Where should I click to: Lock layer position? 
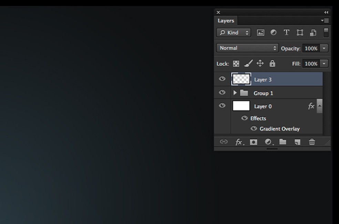[x=260, y=64]
